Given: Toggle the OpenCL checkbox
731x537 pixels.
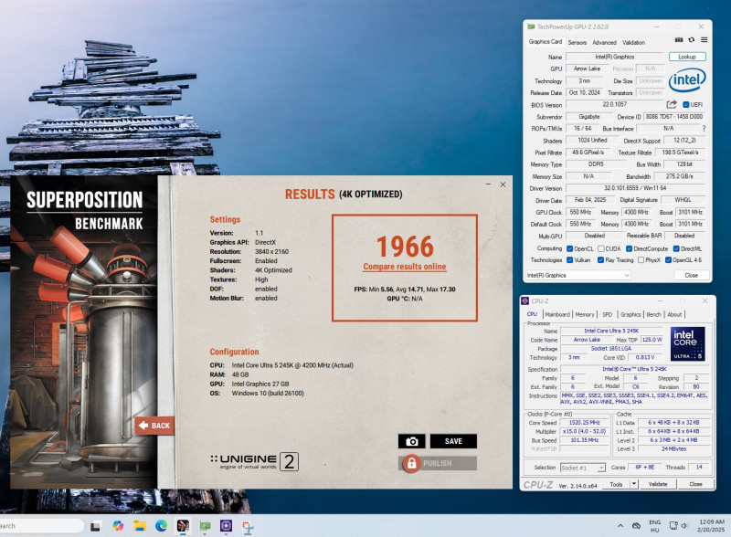Looking at the screenshot, I should 569,248.
